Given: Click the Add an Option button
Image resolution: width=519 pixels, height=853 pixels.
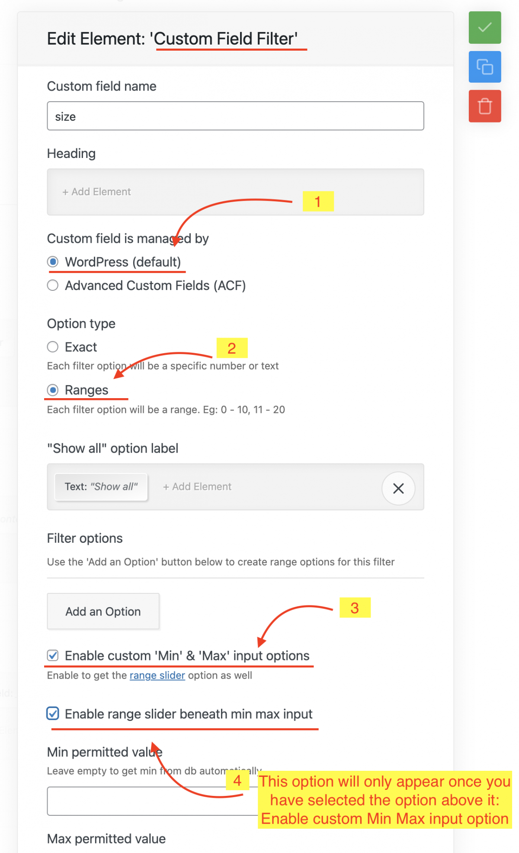Looking at the screenshot, I should click(103, 611).
